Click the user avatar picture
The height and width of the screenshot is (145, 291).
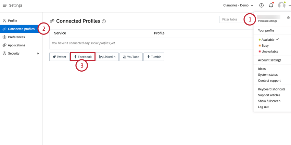click(x=282, y=5)
